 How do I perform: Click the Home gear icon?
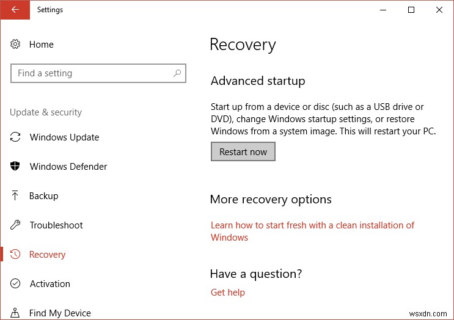pos(16,45)
